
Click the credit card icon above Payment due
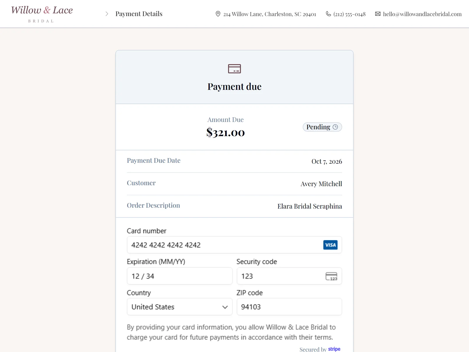pos(235,69)
